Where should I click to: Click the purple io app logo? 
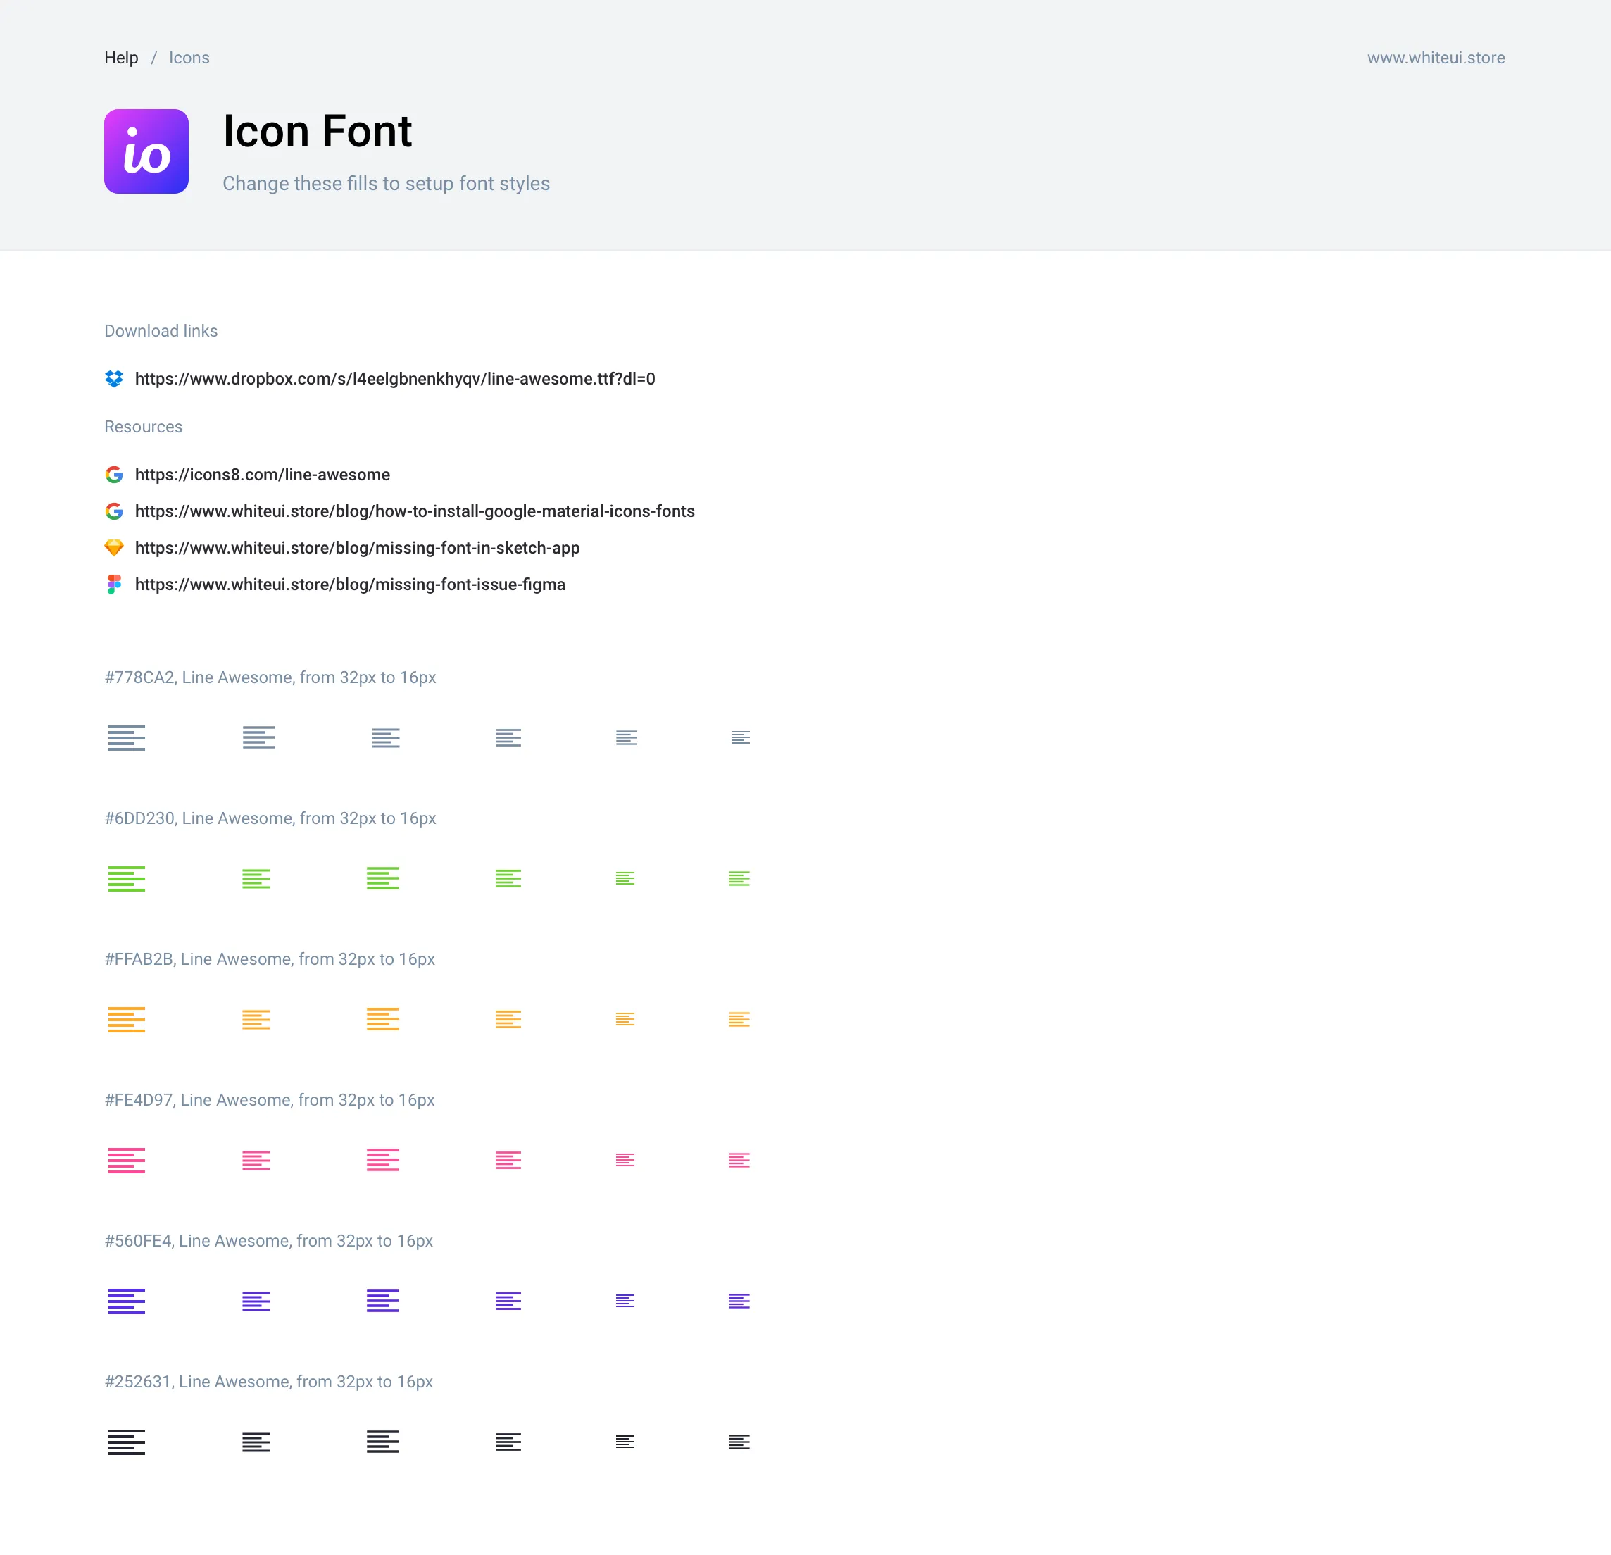tap(146, 151)
